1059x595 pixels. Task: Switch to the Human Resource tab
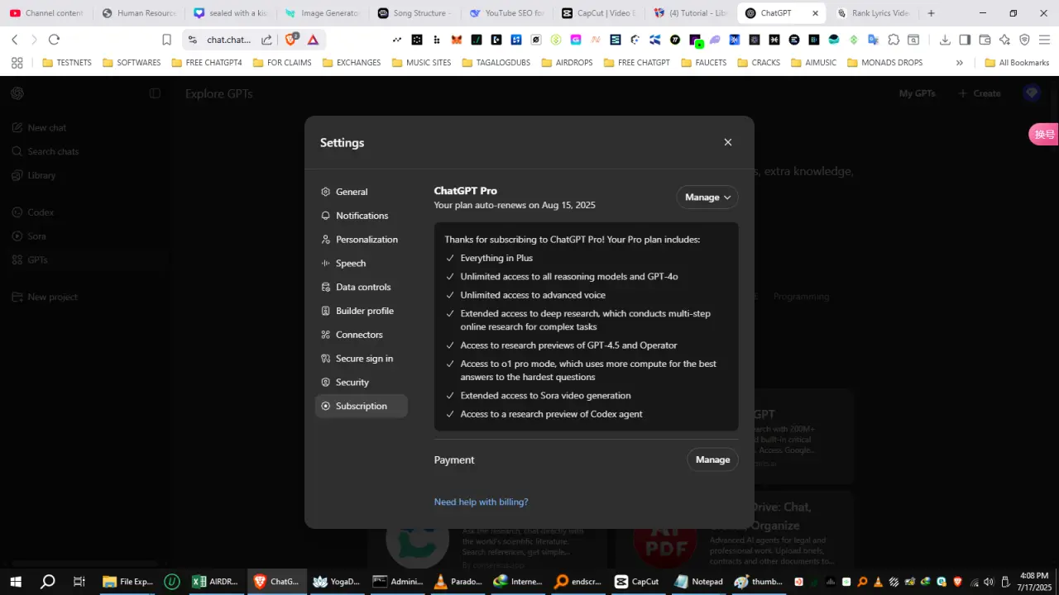(x=139, y=13)
